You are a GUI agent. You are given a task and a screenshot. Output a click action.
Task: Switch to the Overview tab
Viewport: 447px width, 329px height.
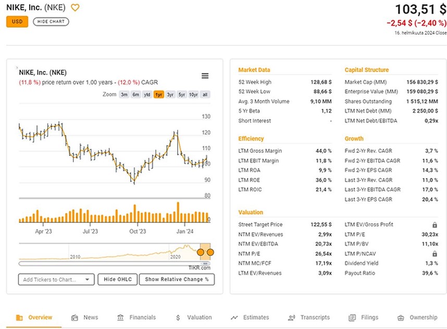point(34,318)
